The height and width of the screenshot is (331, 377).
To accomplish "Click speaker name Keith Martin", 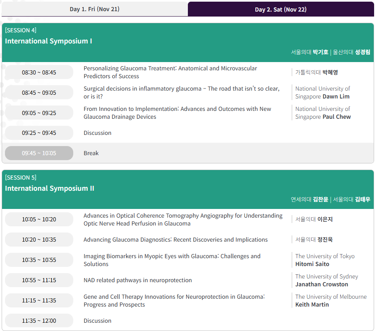I will (312, 305).
